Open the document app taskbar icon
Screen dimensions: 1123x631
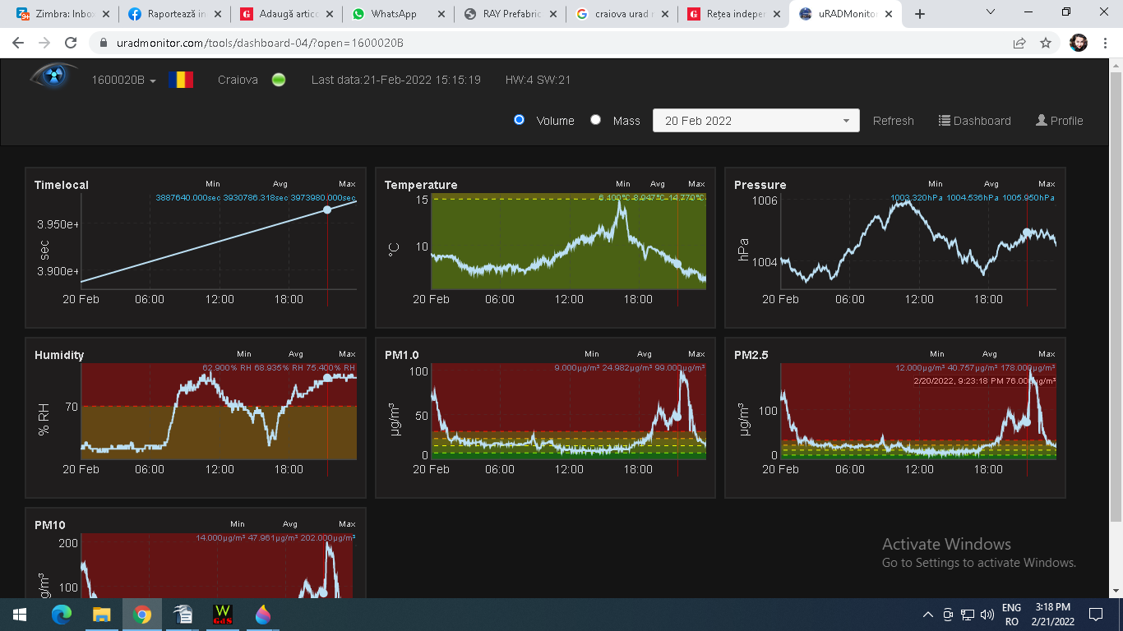pos(183,614)
